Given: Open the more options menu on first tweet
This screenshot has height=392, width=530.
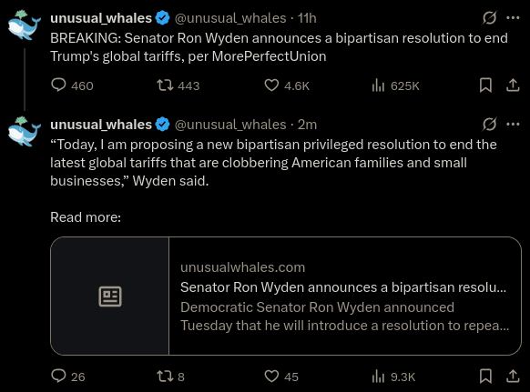Looking at the screenshot, I should point(513,18).
